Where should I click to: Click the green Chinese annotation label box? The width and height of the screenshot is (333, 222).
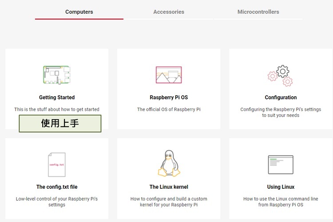[60, 124]
